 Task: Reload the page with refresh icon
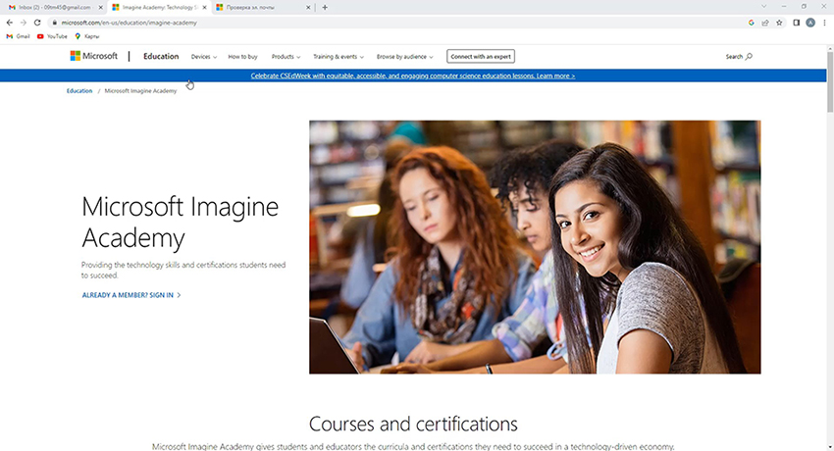[x=37, y=23]
